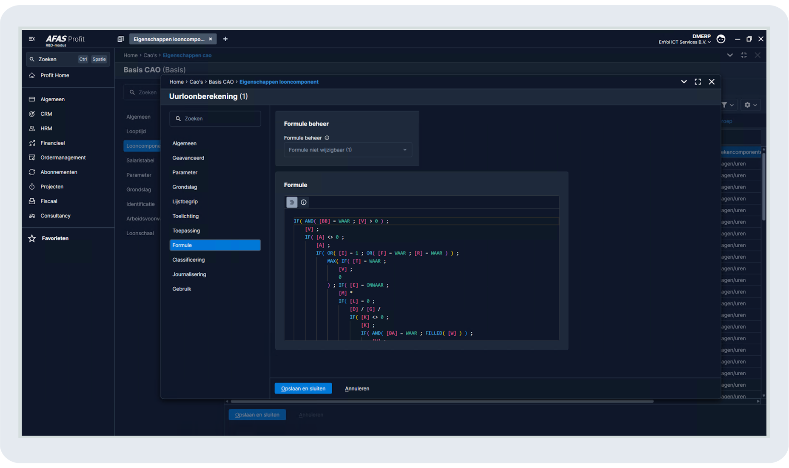The width and height of the screenshot is (789, 468).
Task: Click Opslaan en sluiten in dialog
Action: (x=303, y=388)
